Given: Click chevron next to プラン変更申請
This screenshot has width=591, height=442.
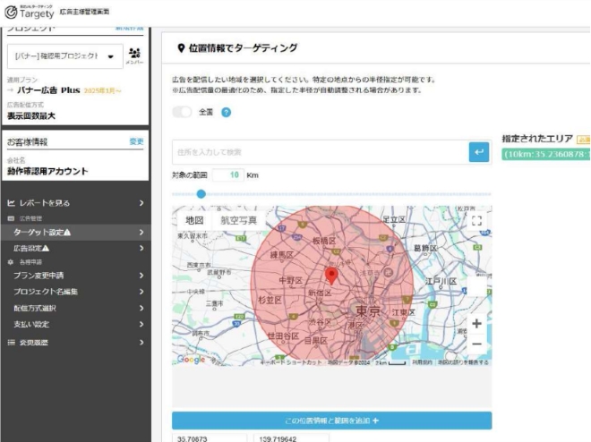Looking at the screenshot, I should [141, 276].
